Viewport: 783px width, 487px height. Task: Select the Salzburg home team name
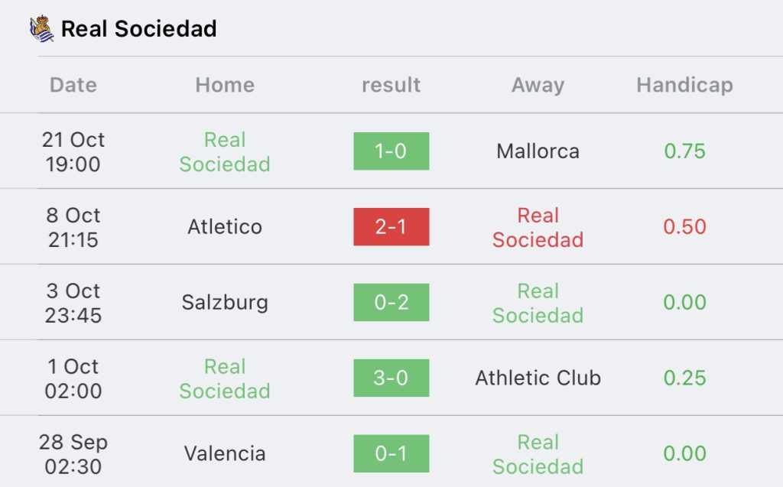(x=225, y=303)
